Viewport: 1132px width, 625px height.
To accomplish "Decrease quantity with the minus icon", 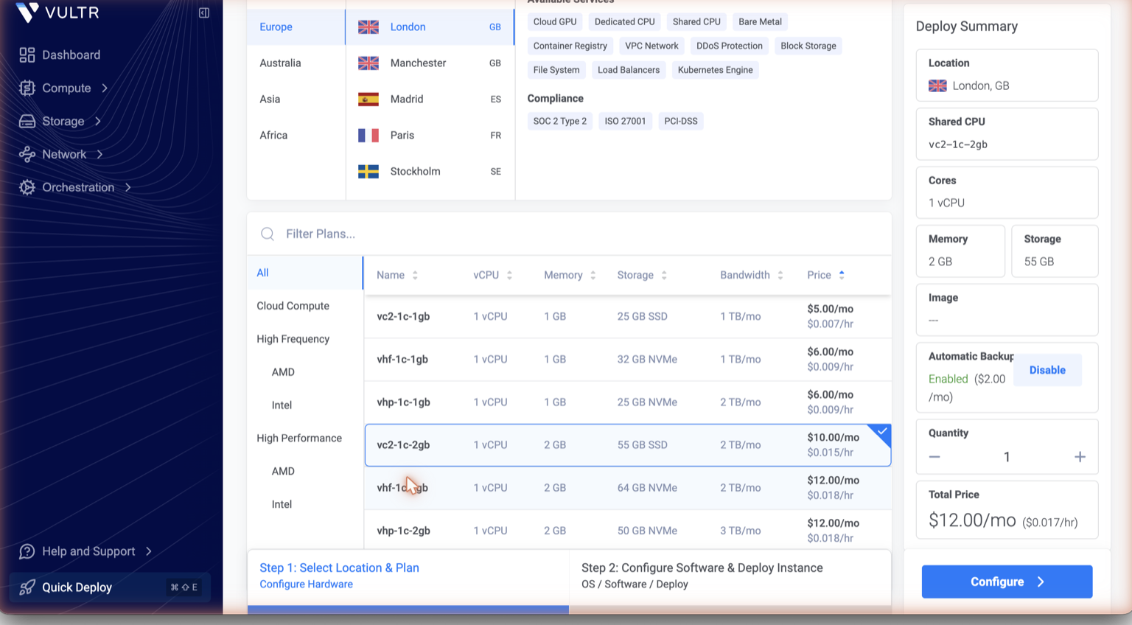I will (x=934, y=457).
